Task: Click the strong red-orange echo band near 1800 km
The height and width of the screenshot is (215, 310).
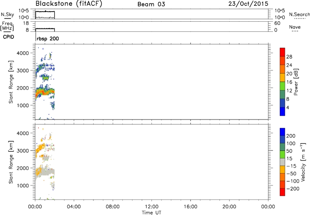Action: coord(45,92)
